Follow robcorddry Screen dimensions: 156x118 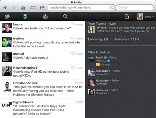[116, 71]
